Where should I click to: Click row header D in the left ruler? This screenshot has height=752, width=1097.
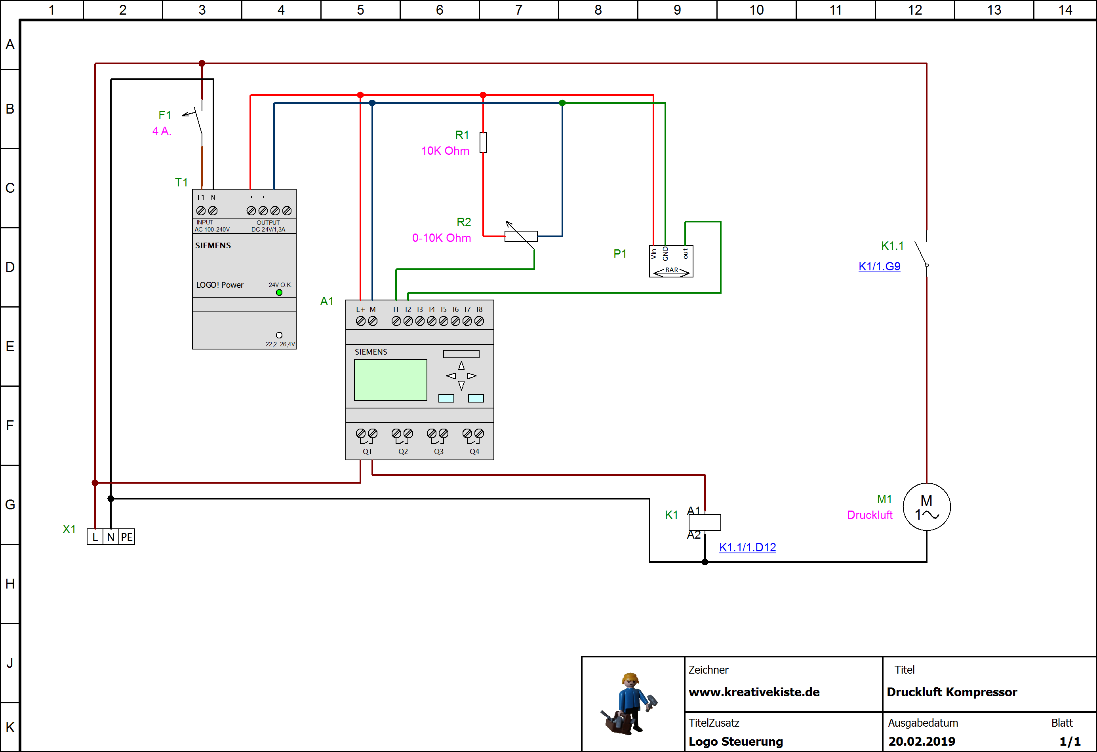10,267
